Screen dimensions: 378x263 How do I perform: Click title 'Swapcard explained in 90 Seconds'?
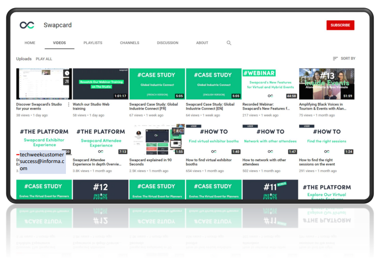click(150, 162)
